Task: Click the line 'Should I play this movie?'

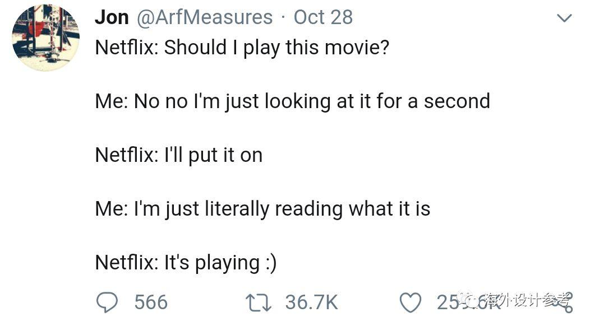Action: tap(276, 48)
